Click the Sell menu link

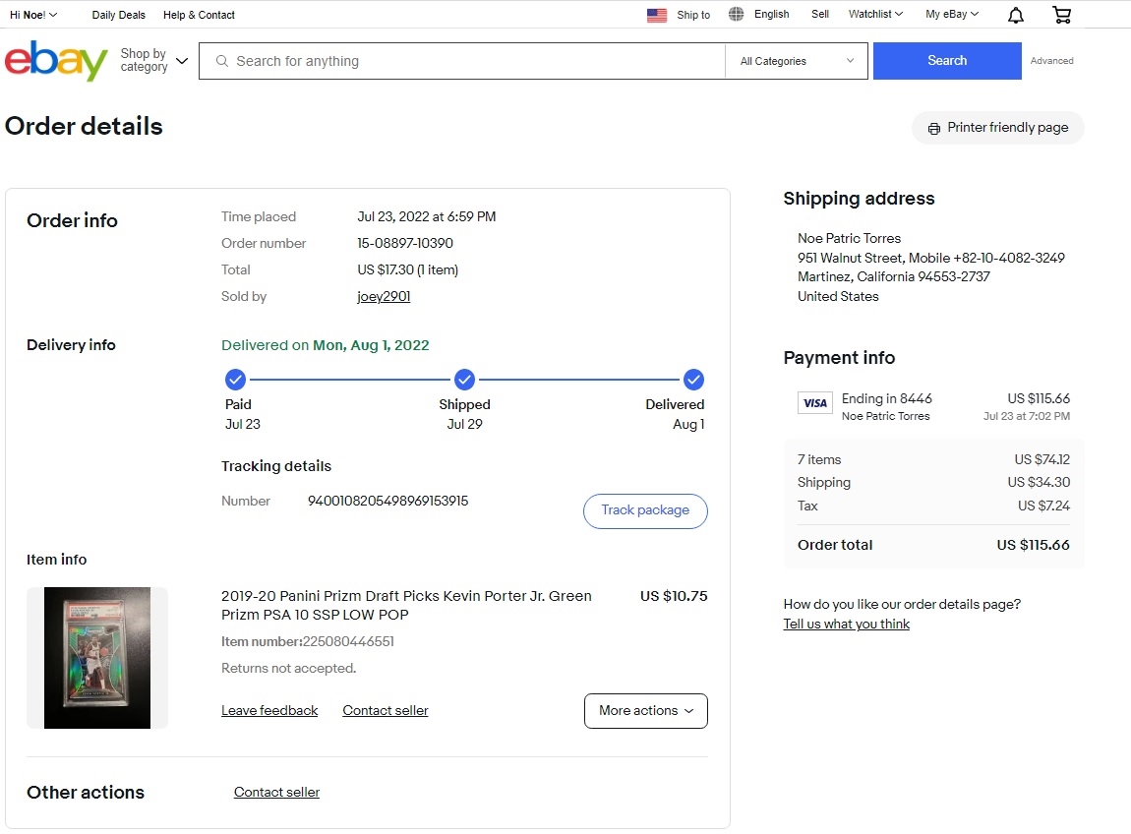tap(820, 15)
